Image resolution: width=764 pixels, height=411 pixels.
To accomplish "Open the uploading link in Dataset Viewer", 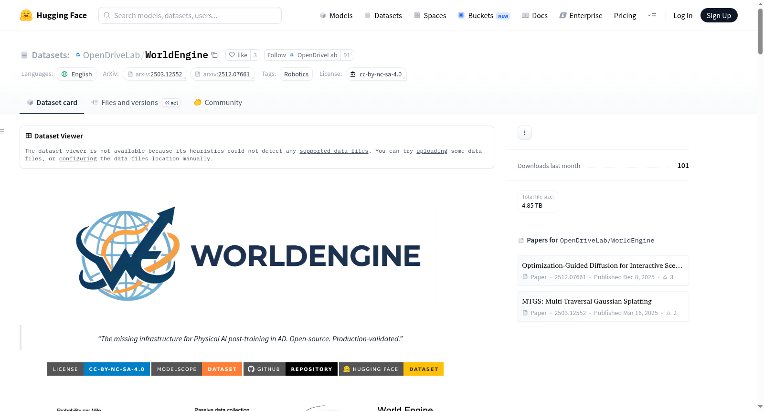I will 432,151.
